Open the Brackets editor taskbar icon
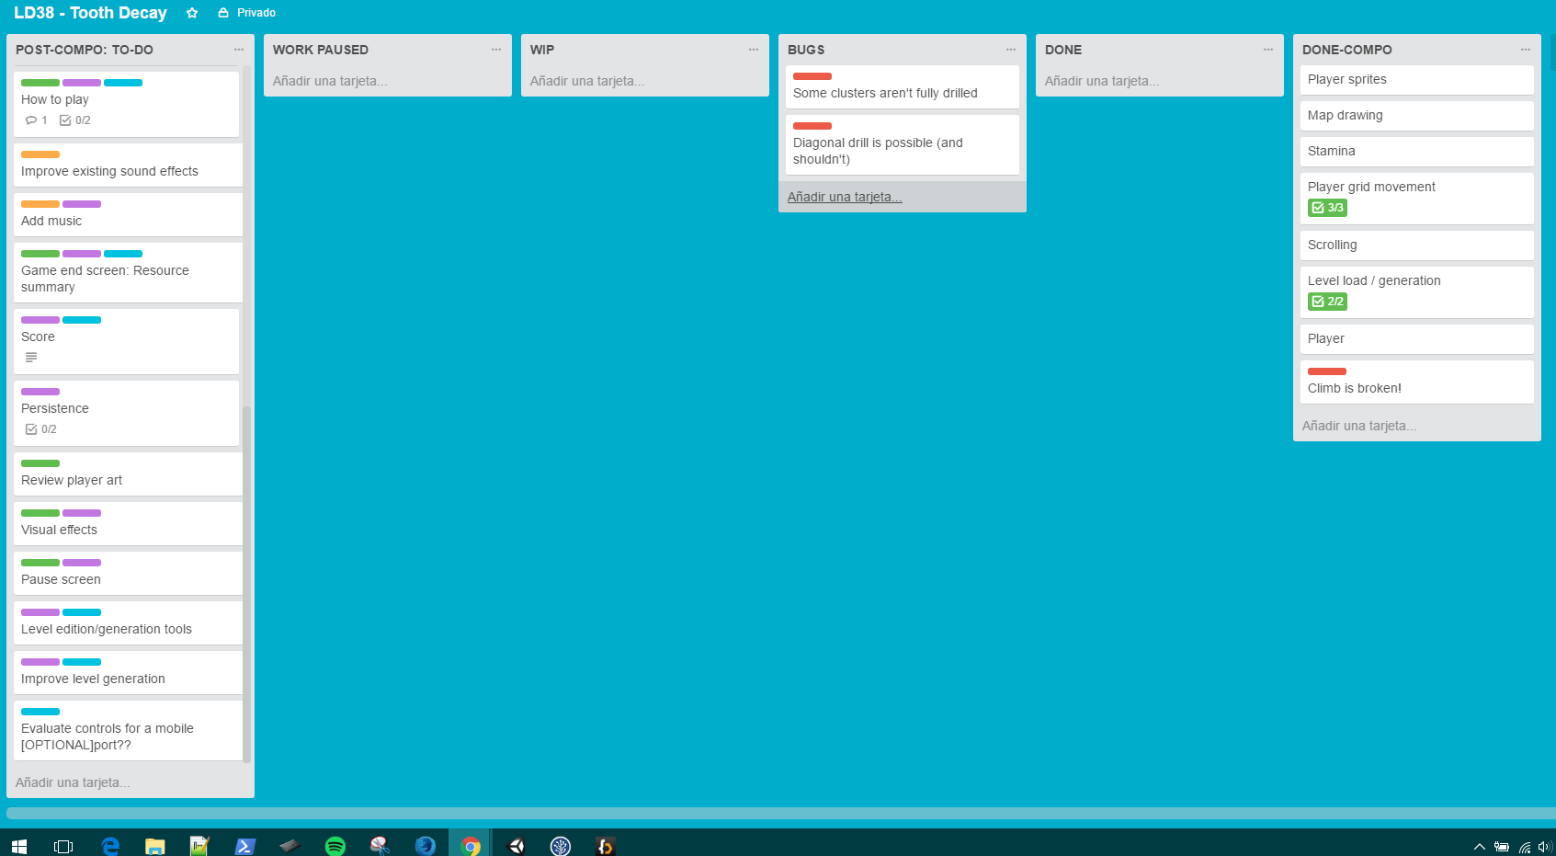Viewport: 1556px width, 856px height. tap(605, 846)
